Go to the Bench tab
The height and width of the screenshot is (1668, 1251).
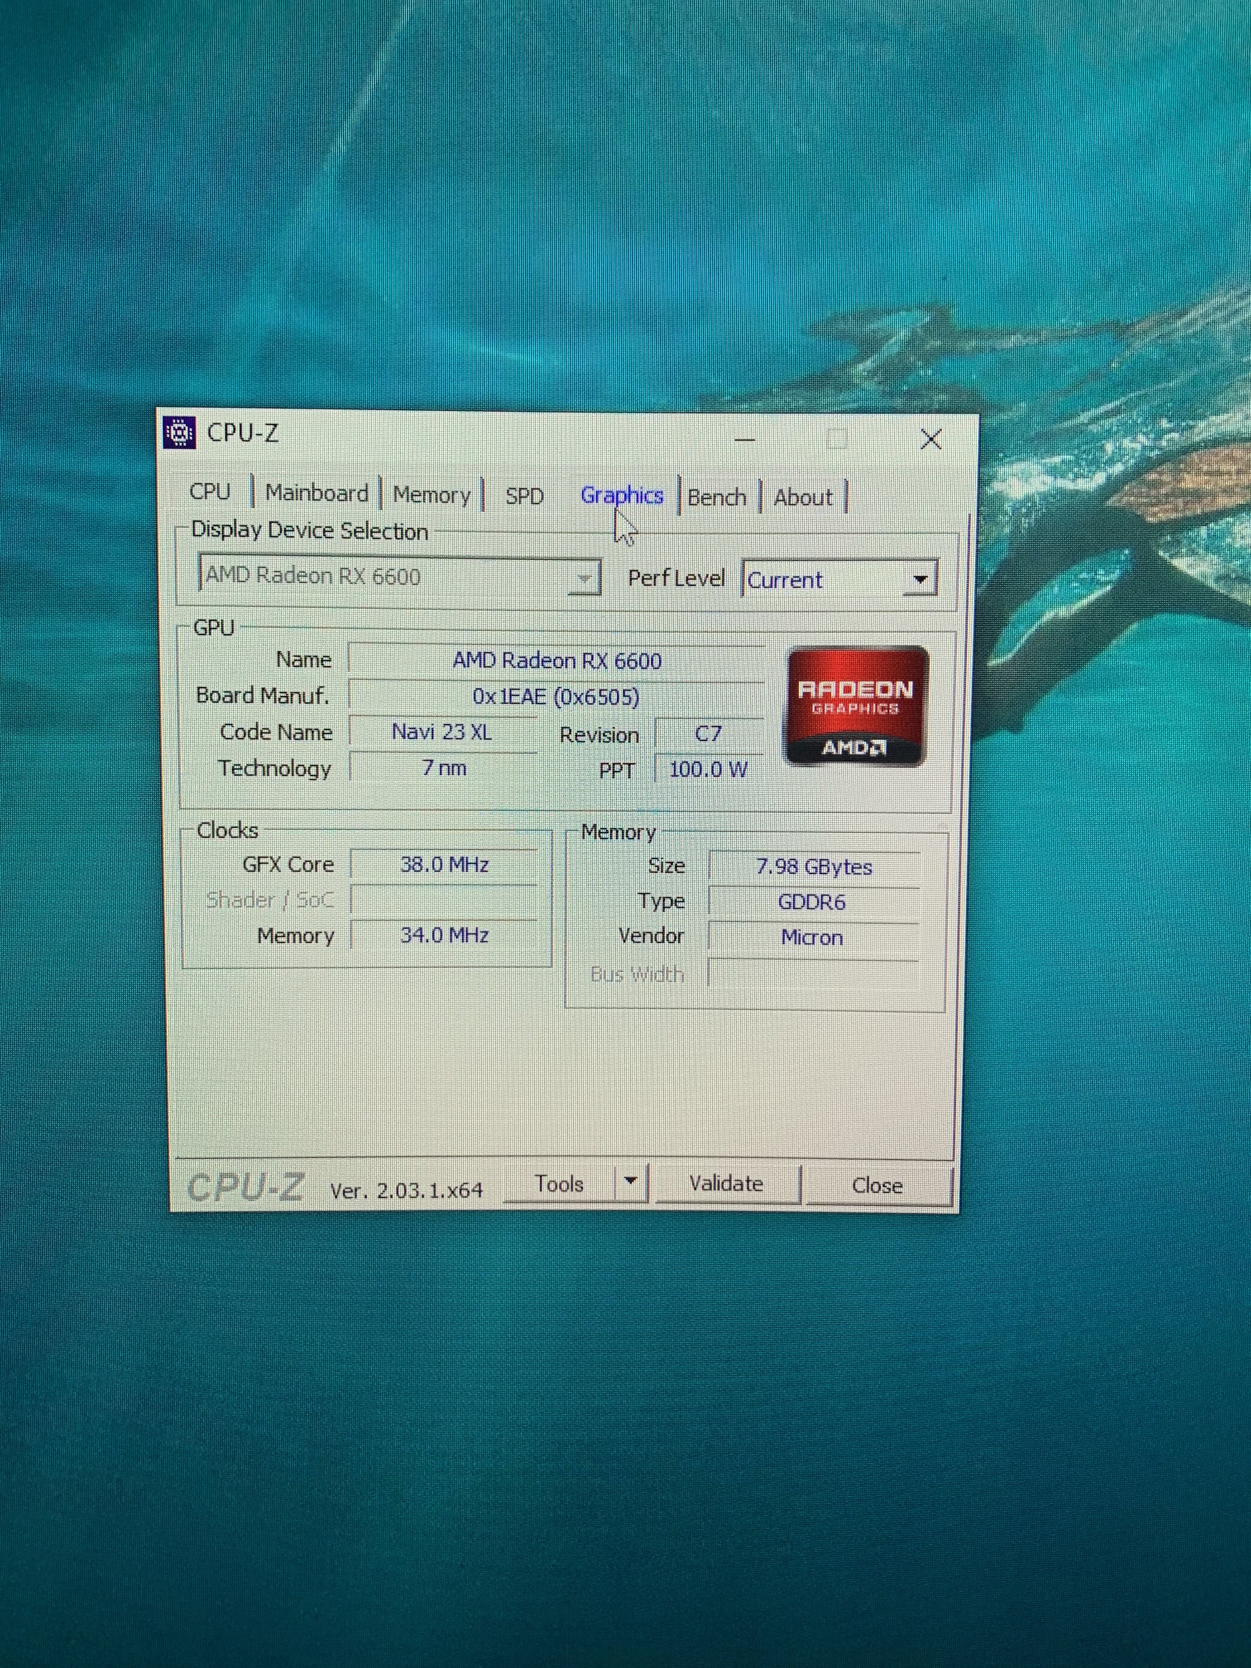click(717, 498)
